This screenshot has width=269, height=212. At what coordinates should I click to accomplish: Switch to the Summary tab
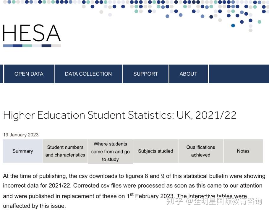[x=23, y=151]
